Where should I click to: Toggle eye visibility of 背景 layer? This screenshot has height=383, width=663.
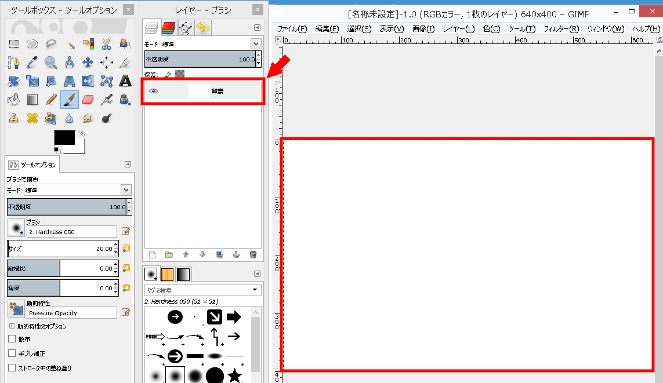point(154,91)
